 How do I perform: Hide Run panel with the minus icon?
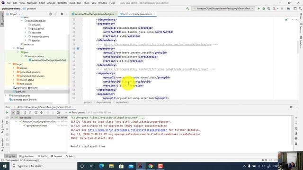(296, 107)
